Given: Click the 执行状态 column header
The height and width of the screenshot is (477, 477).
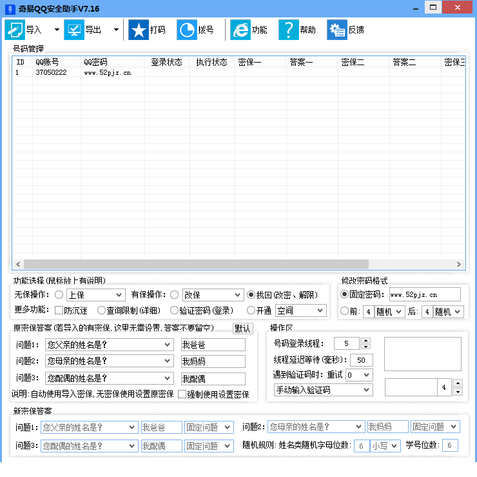Looking at the screenshot, I should tap(212, 62).
